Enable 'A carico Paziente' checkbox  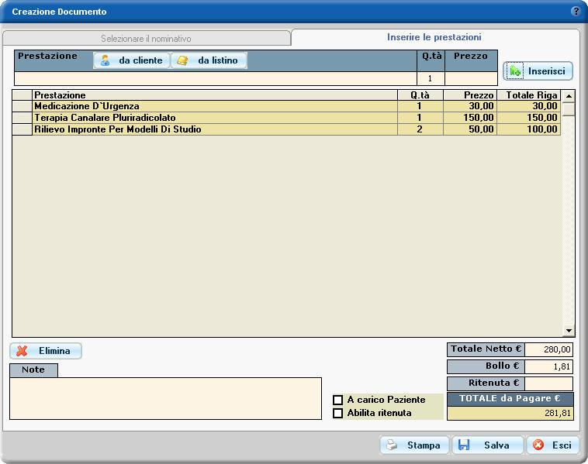coord(338,400)
